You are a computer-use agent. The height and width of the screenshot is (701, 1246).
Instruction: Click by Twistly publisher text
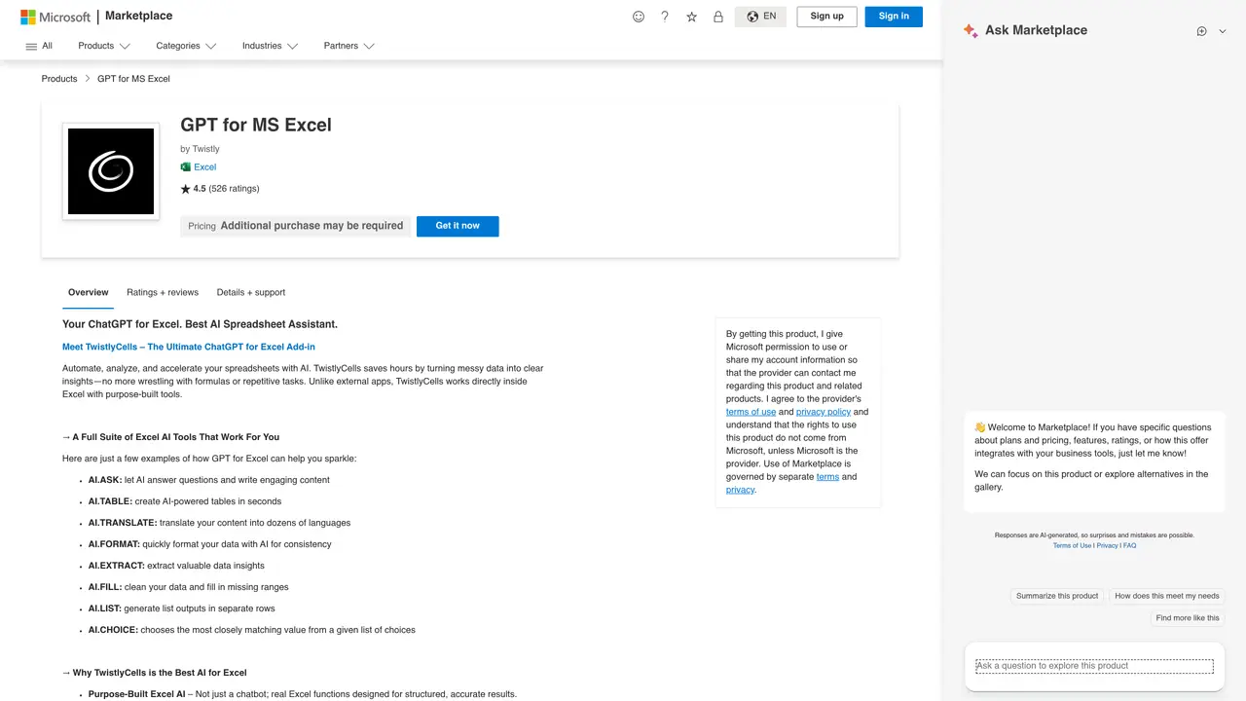point(201,149)
